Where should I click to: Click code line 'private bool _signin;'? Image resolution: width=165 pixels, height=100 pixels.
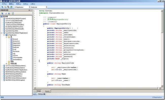click(x=58, y=59)
